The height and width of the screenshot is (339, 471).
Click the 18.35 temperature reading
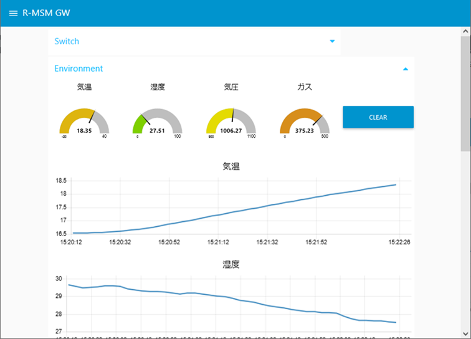pyautogui.click(x=84, y=131)
